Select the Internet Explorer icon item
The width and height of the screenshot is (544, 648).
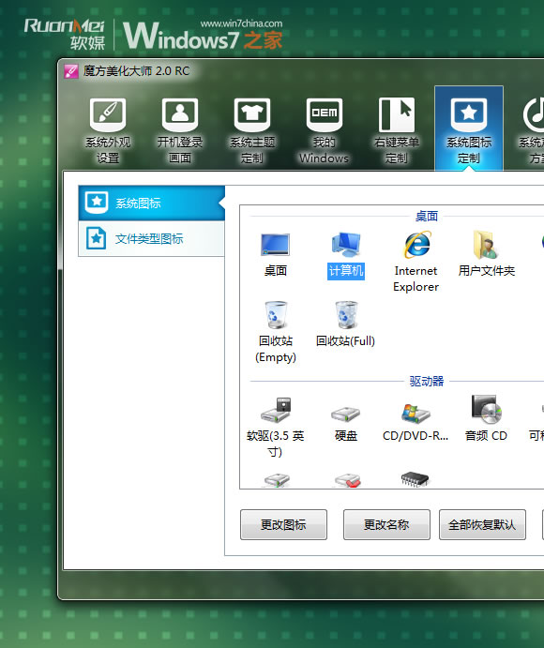point(416,262)
